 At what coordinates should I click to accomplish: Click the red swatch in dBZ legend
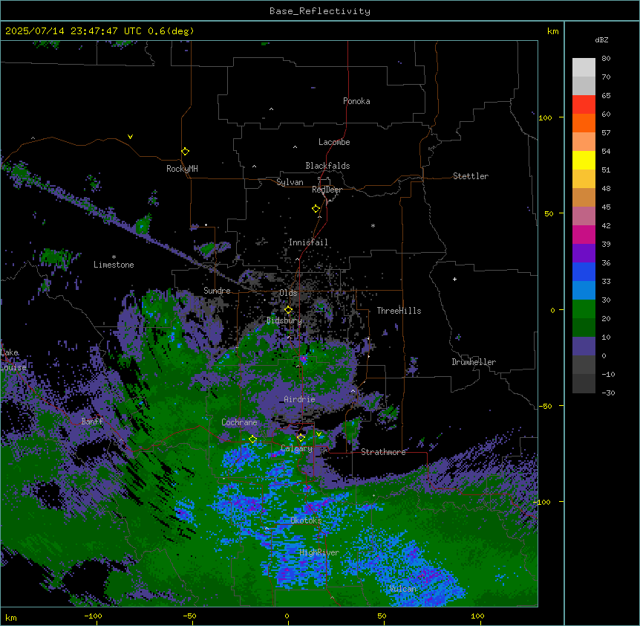click(x=584, y=104)
